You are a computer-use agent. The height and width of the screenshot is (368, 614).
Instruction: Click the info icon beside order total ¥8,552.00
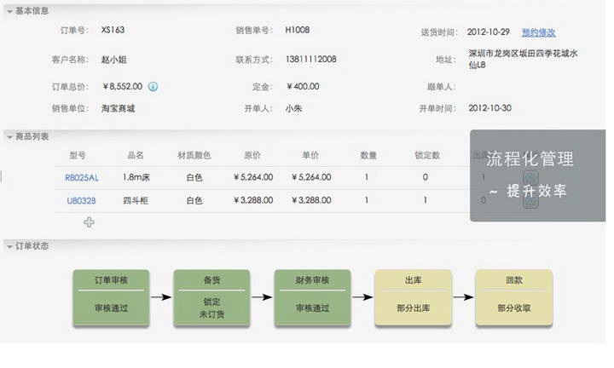coord(153,86)
